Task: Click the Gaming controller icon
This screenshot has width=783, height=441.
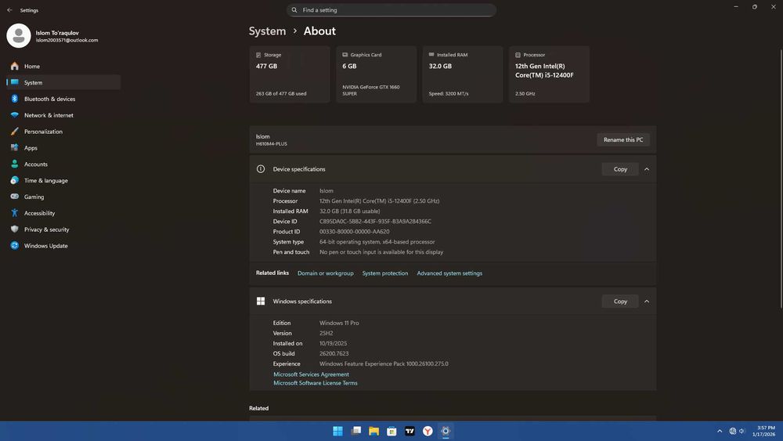Action: 14,197
